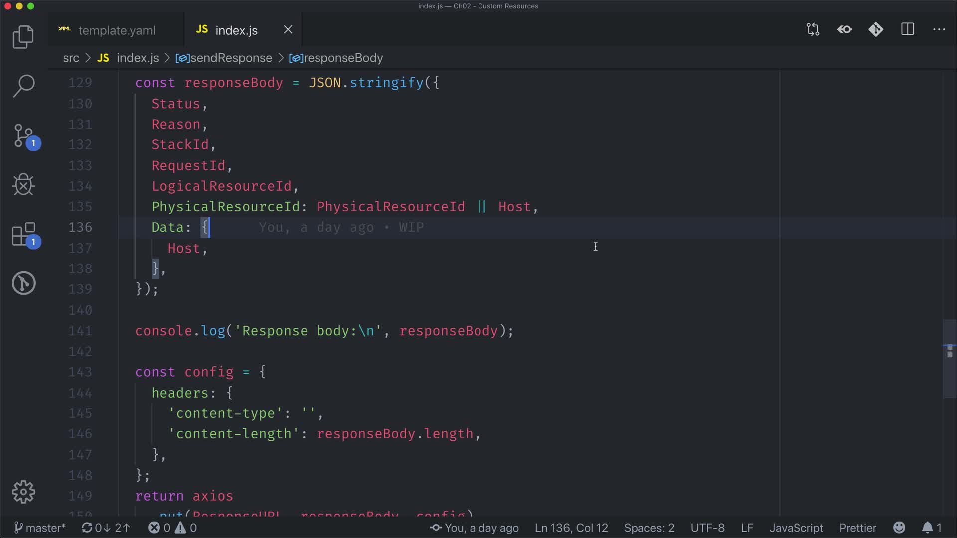Split the editor to the right
This screenshot has height=538, width=957.
pos(908,30)
